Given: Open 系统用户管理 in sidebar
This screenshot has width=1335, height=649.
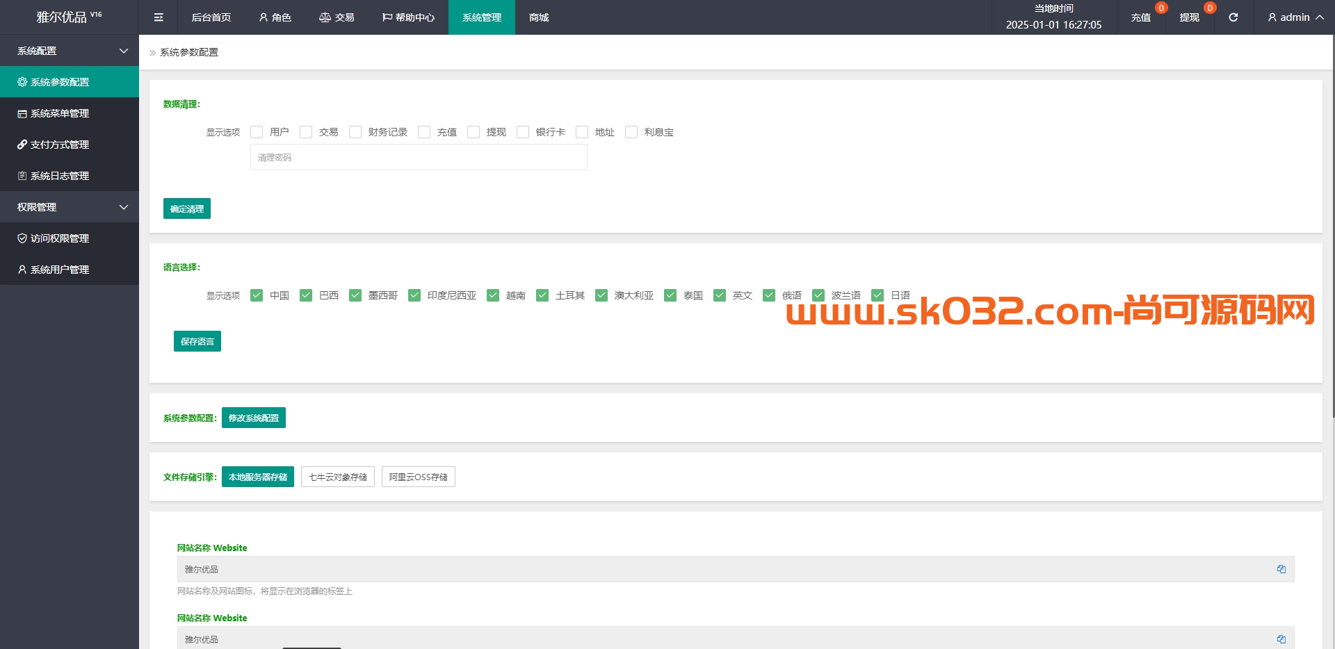Looking at the screenshot, I should pos(70,270).
